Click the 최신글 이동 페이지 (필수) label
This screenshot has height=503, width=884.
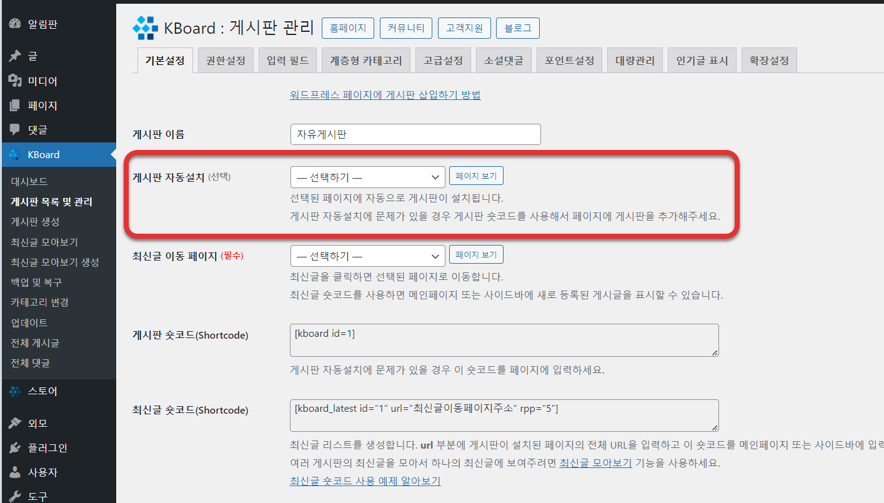(x=187, y=256)
